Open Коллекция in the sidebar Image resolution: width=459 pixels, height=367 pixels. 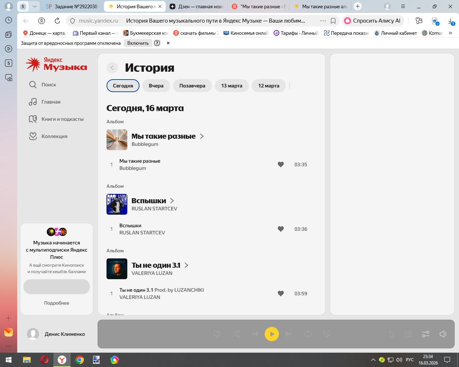[x=48, y=136]
